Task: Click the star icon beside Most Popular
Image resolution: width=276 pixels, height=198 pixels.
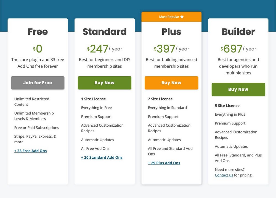Action: click(x=182, y=17)
